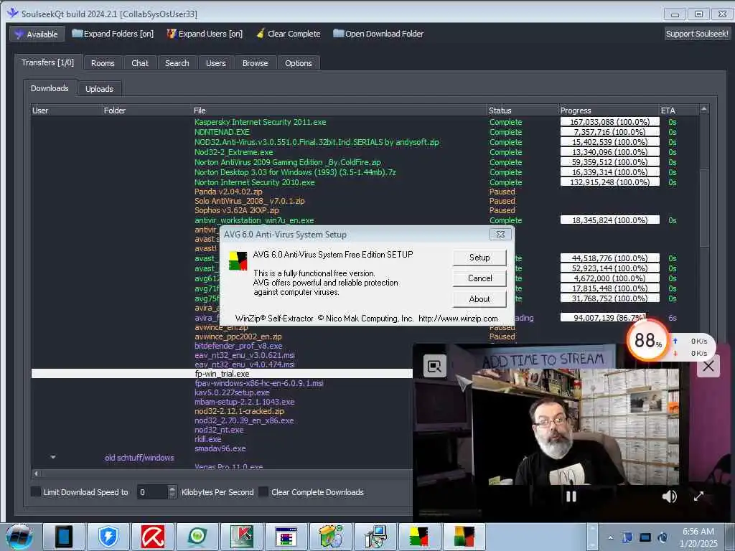Click the Support Soulseek! button
Image resolution: width=735 pixels, height=551 pixels.
pyautogui.click(x=697, y=34)
